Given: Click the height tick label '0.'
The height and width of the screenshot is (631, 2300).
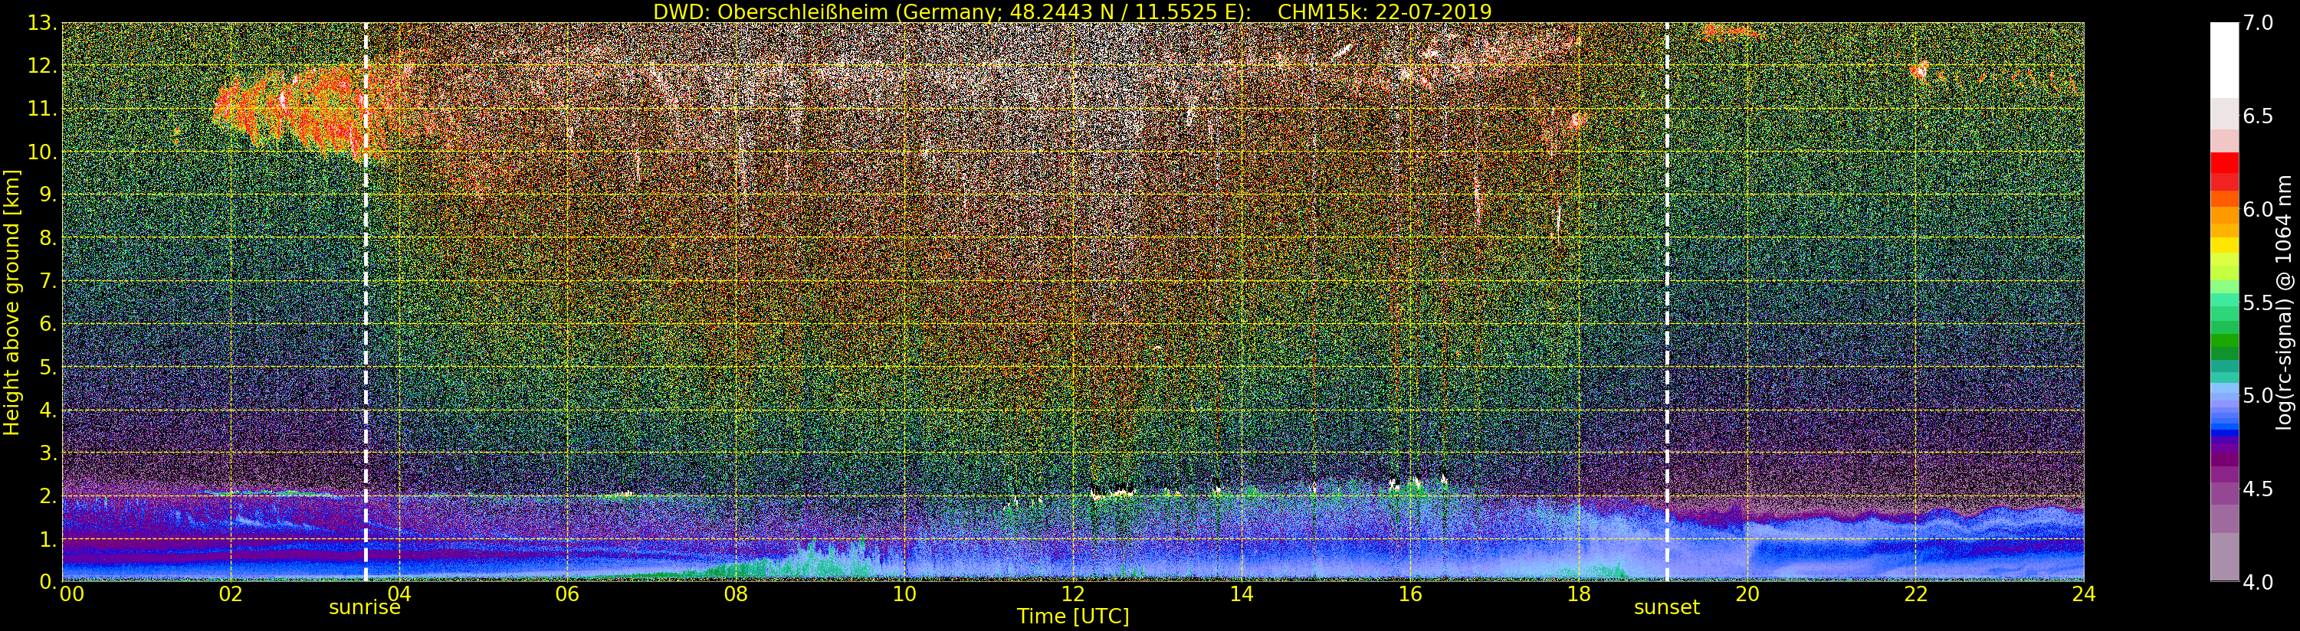Looking at the screenshot, I should (x=48, y=581).
